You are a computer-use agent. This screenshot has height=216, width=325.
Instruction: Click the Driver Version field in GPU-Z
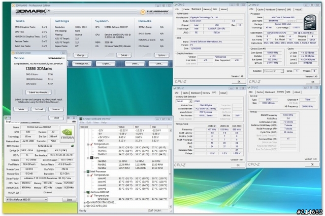tap(48, 179)
